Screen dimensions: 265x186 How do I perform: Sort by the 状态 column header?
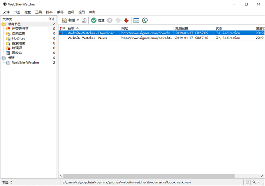tap(234, 28)
